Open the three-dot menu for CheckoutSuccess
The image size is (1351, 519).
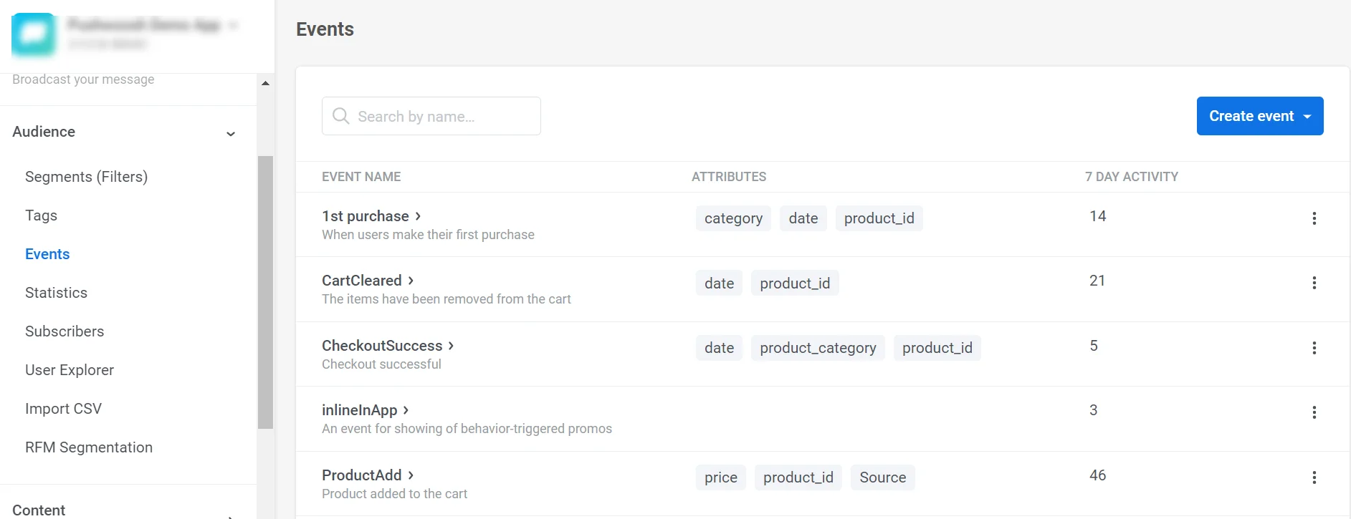1314,348
